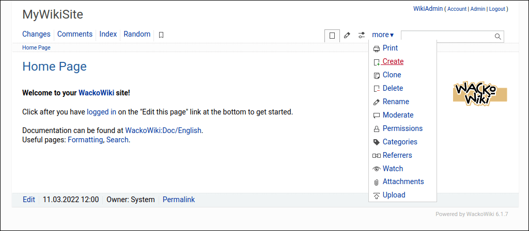Click the Edit link in footer
This screenshot has height=231, width=529.
[x=29, y=200]
